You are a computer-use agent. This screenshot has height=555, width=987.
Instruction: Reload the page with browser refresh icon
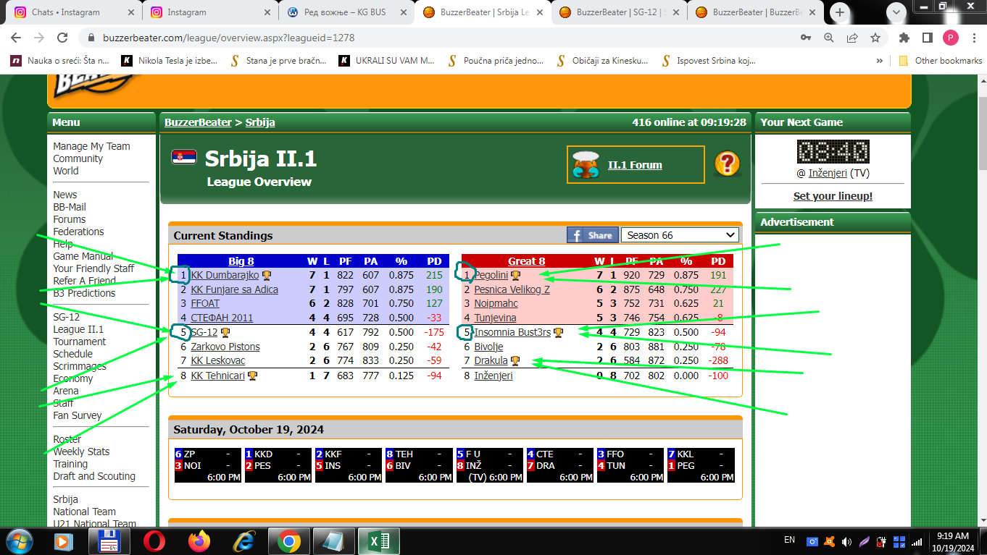(x=62, y=38)
